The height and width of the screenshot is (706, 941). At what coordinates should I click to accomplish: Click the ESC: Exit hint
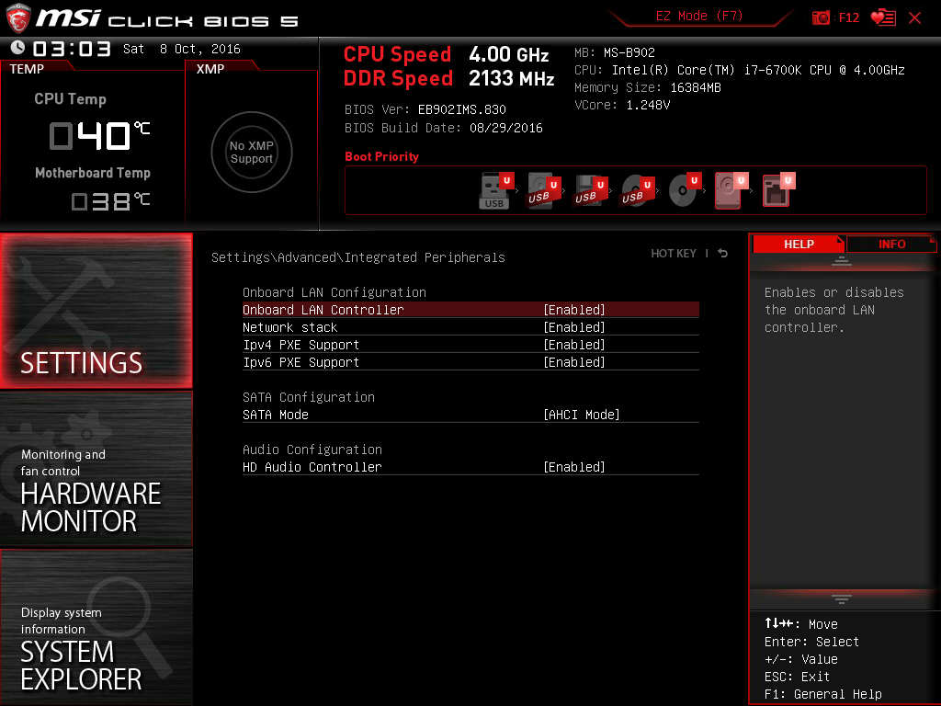pos(797,677)
